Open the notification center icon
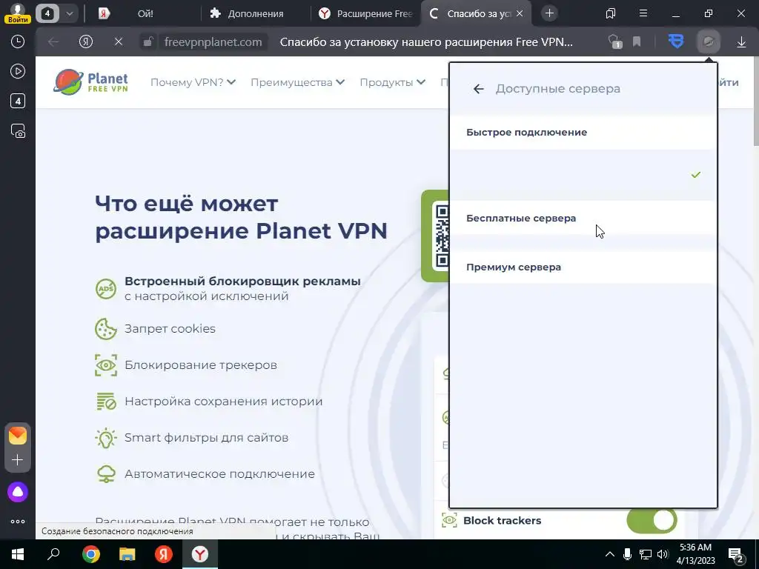Screen dimensions: 759x569 (736, 554)
